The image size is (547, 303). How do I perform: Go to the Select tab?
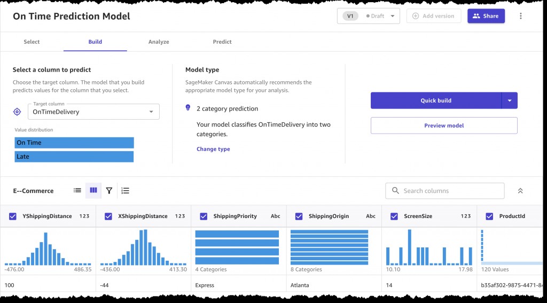point(32,42)
